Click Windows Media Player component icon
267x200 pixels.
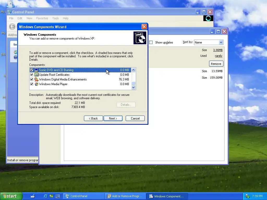tap(36, 84)
